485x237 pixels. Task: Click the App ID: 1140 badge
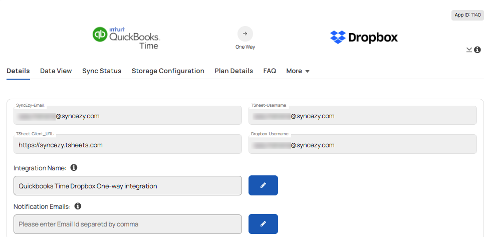467,15
